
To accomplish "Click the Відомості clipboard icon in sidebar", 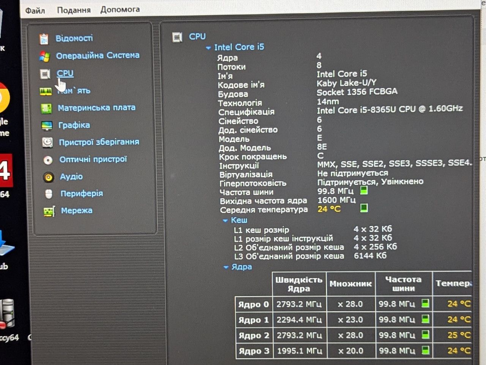I will click(44, 39).
